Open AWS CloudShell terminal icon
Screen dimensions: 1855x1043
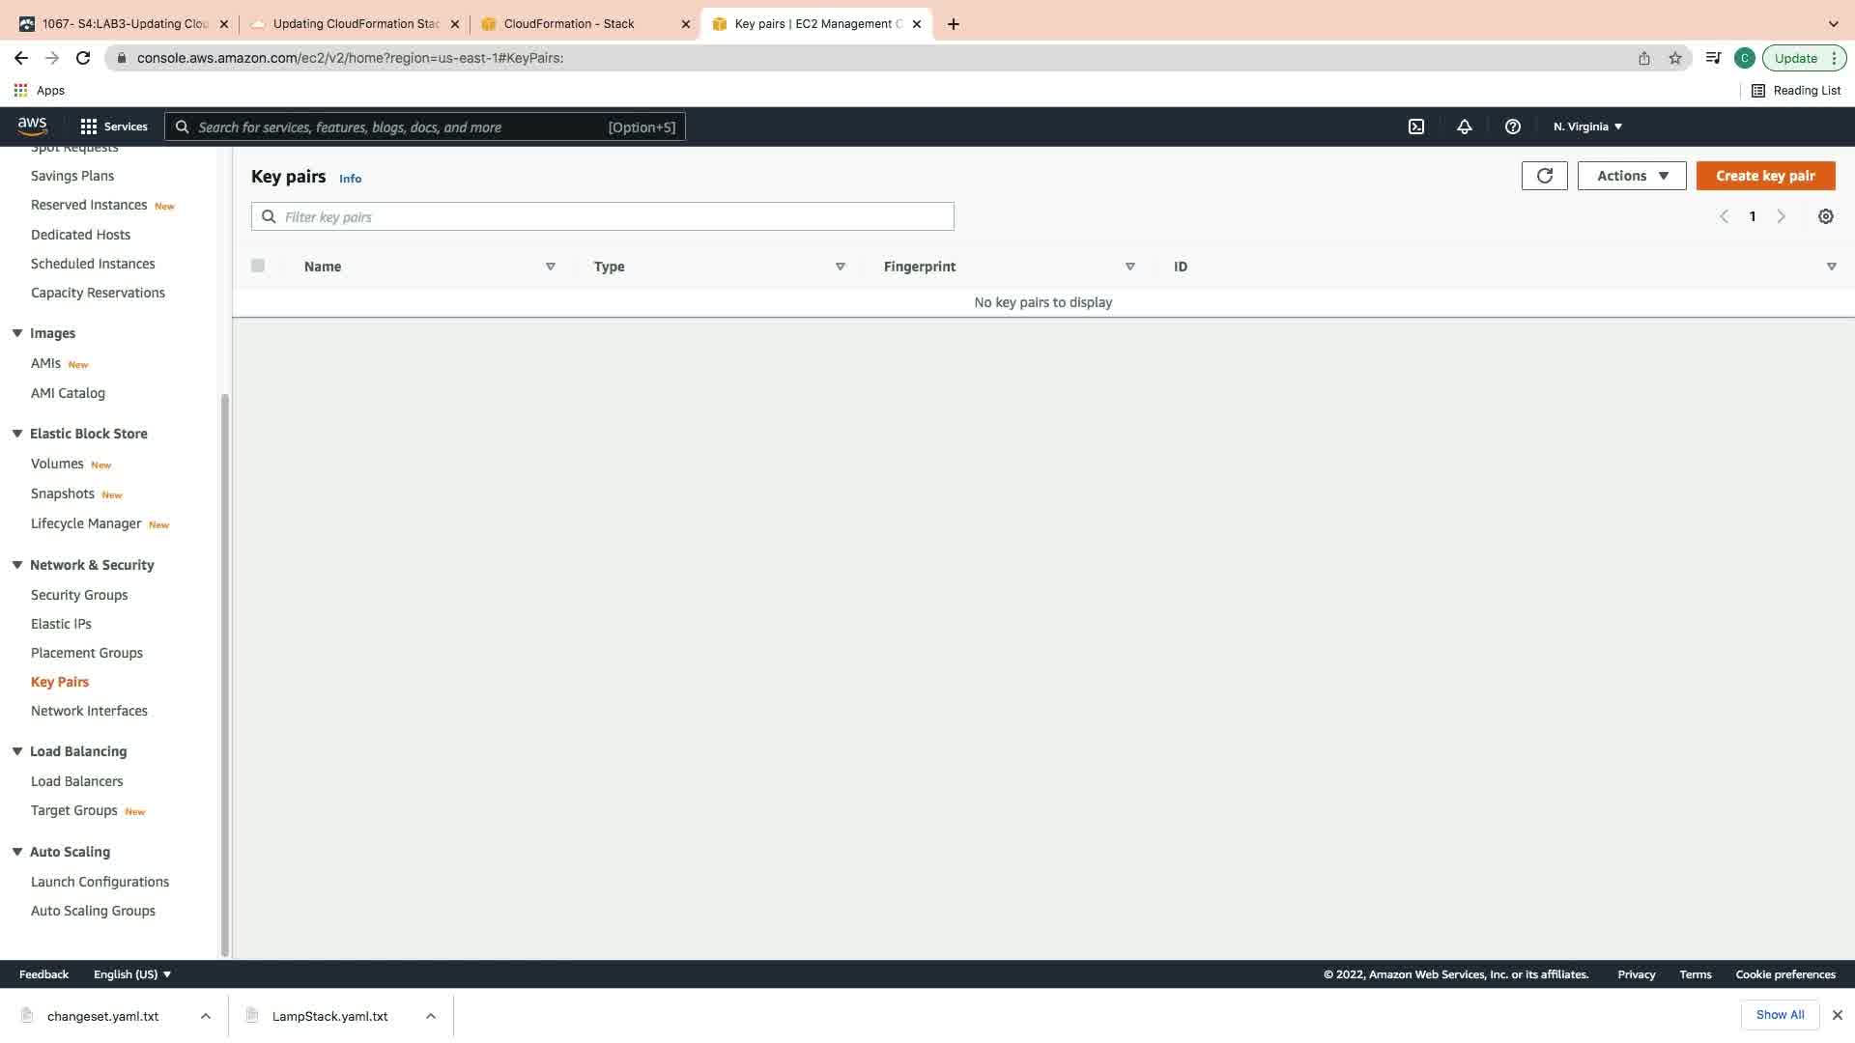(1416, 127)
